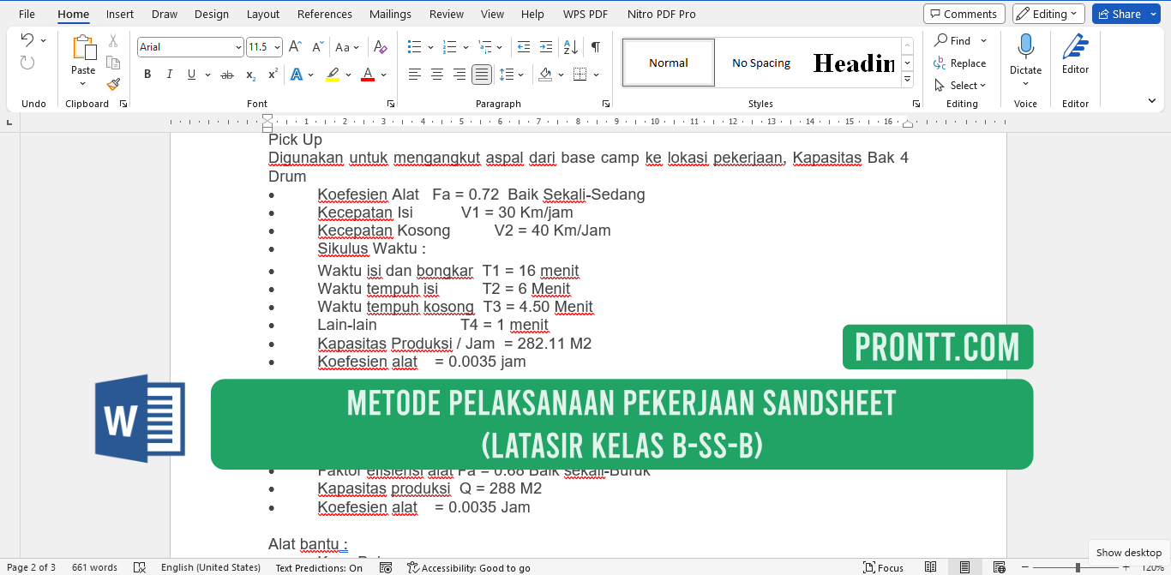Expand the numbered list dropdown
The width and height of the screenshot is (1171, 575).
click(x=465, y=47)
